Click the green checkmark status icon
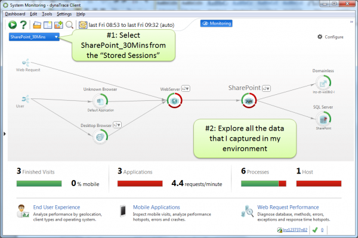The width and height of the screenshot is (358, 238). tap(315, 230)
